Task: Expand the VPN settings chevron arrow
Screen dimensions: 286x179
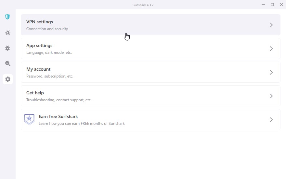Action: coord(271,25)
